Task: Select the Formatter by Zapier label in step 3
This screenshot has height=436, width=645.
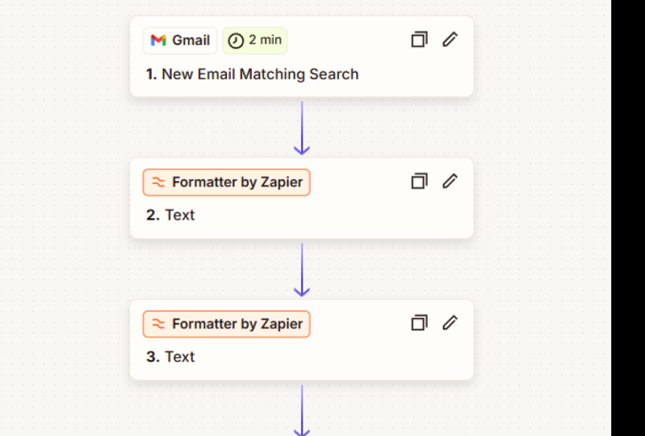Action: pyautogui.click(x=227, y=324)
